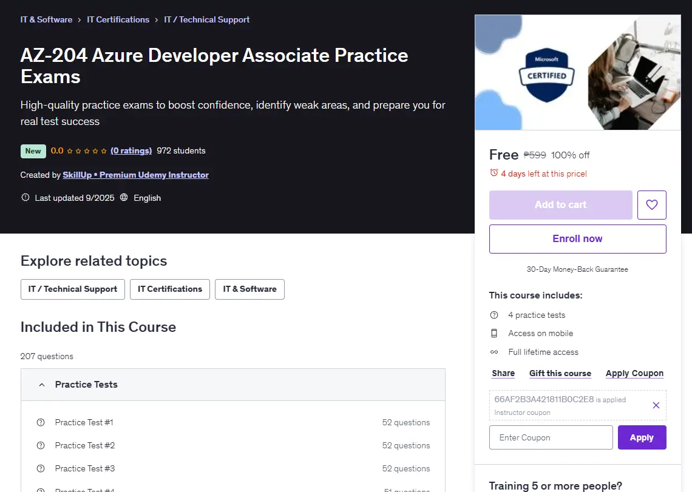Open IT Certifications breadcrumb link
Screen dimensions: 692x492
click(118, 19)
